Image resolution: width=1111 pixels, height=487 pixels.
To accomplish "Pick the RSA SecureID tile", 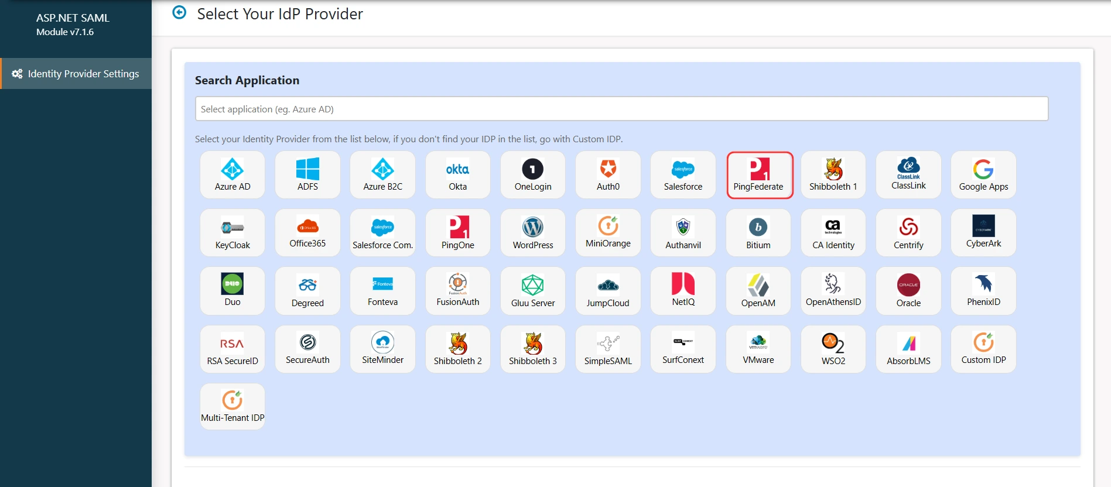I will point(233,349).
